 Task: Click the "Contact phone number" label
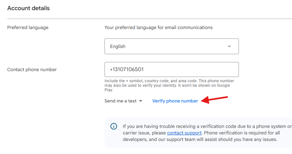32,69
